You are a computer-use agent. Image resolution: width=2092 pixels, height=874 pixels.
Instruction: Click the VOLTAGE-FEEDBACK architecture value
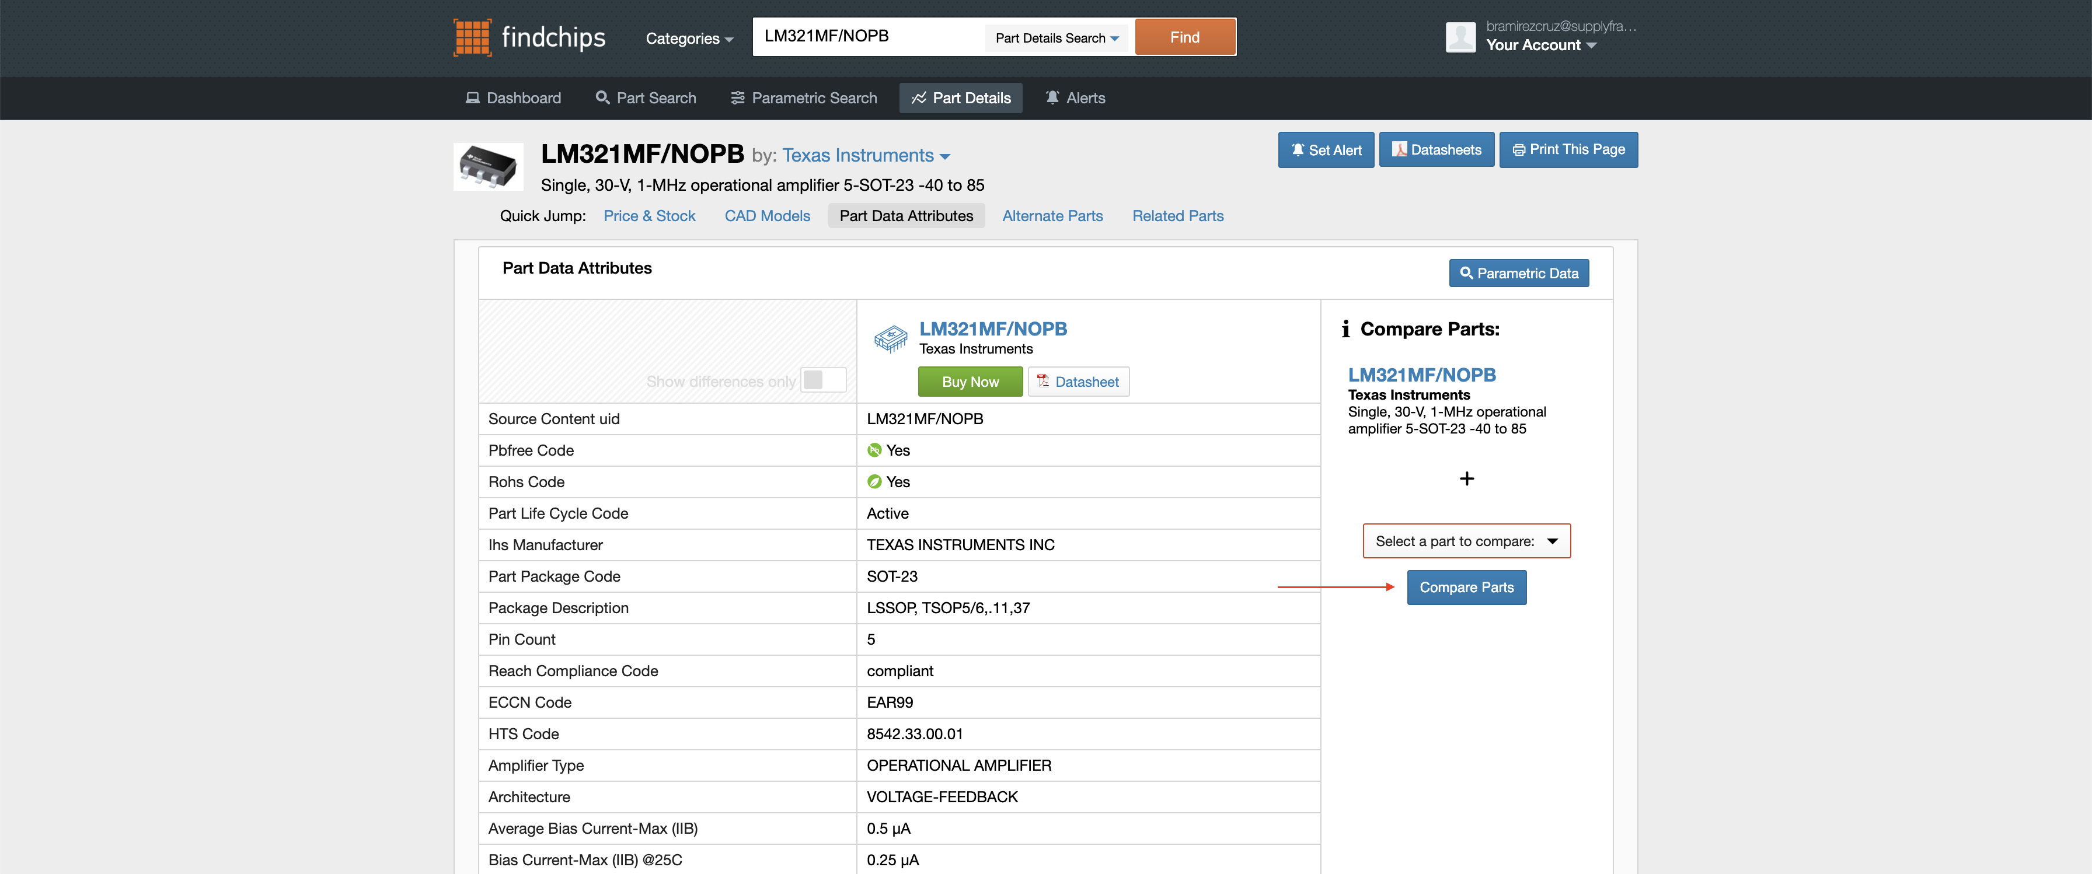(942, 798)
